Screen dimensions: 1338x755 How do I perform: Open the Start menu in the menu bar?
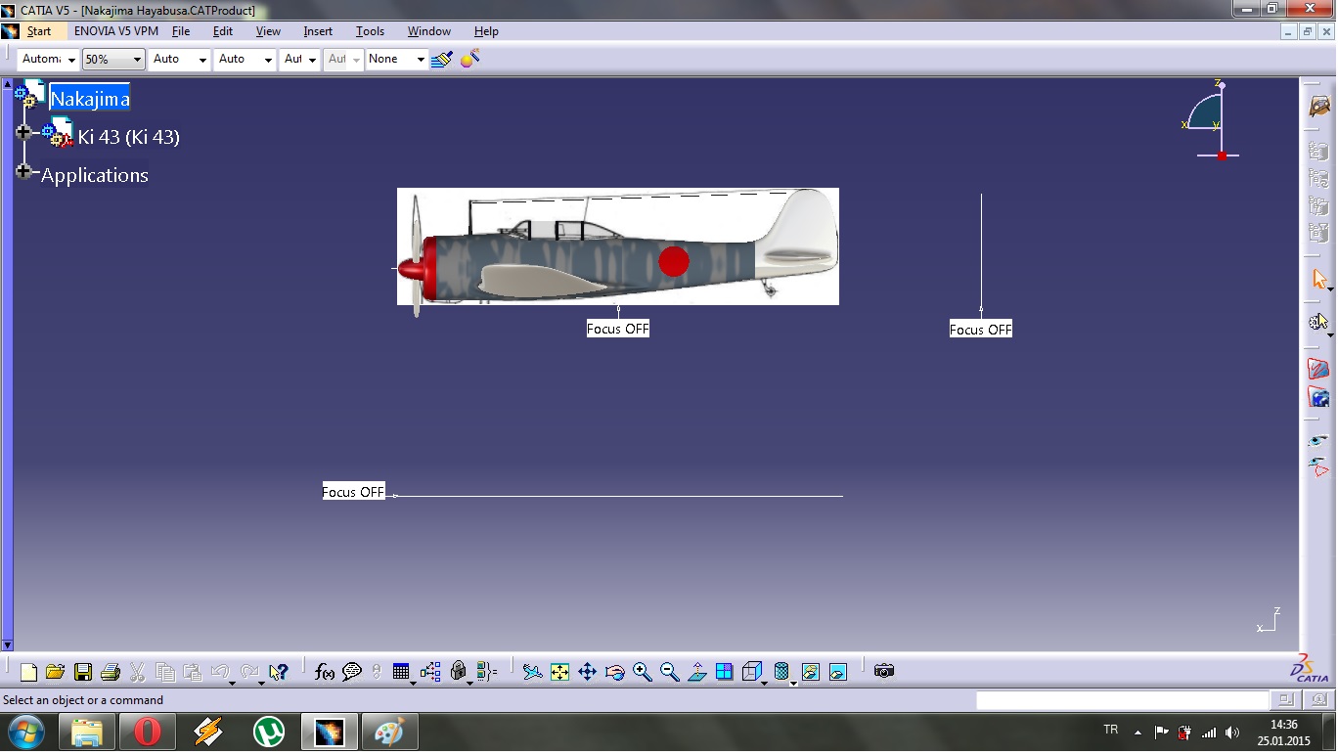(39, 31)
